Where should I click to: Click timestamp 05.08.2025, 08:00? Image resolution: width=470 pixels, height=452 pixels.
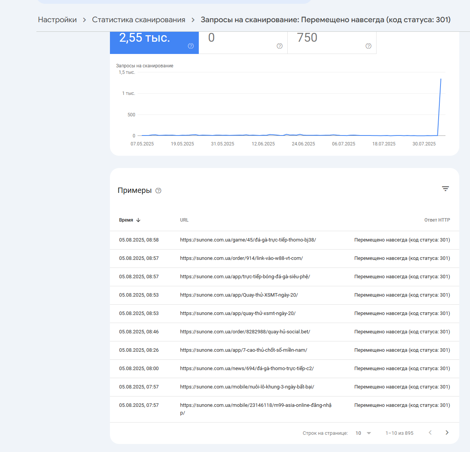139,369
